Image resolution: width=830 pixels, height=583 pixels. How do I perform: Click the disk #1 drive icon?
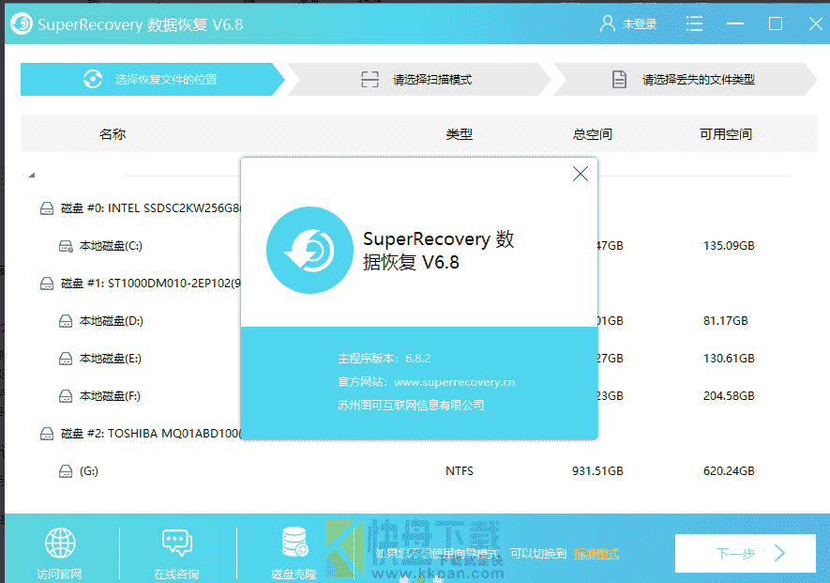pyautogui.click(x=47, y=284)
